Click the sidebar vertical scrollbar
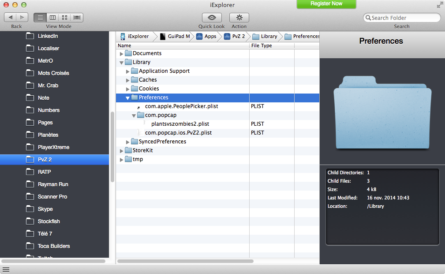The height and width of the screenshot is (274, 445). click(x=112, y=147)
